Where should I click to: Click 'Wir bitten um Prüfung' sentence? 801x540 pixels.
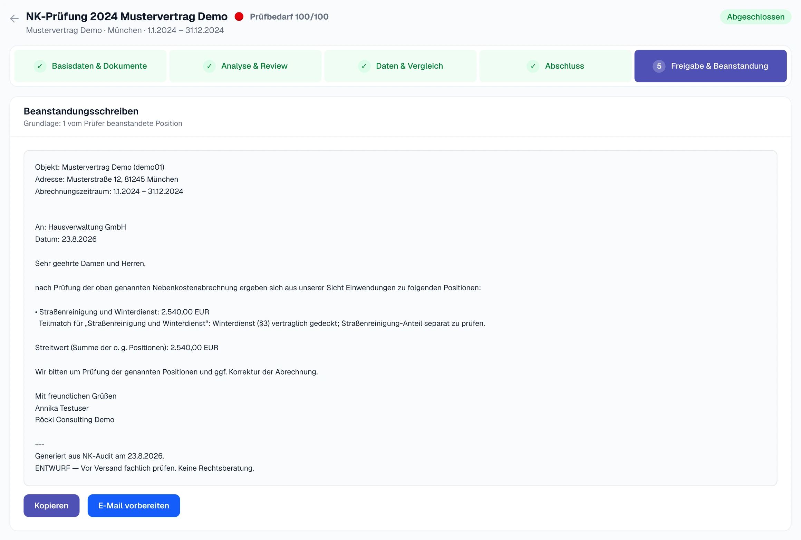[x=176, y=372]
